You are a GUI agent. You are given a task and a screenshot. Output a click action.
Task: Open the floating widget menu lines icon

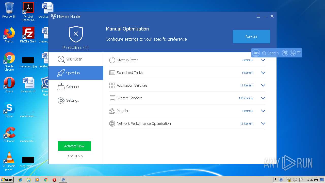299,53
